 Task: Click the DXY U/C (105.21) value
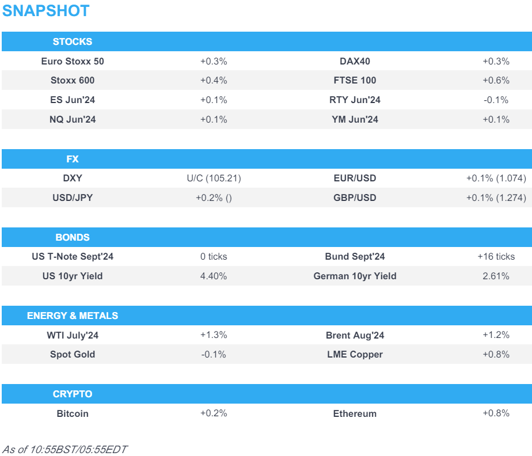214,178
